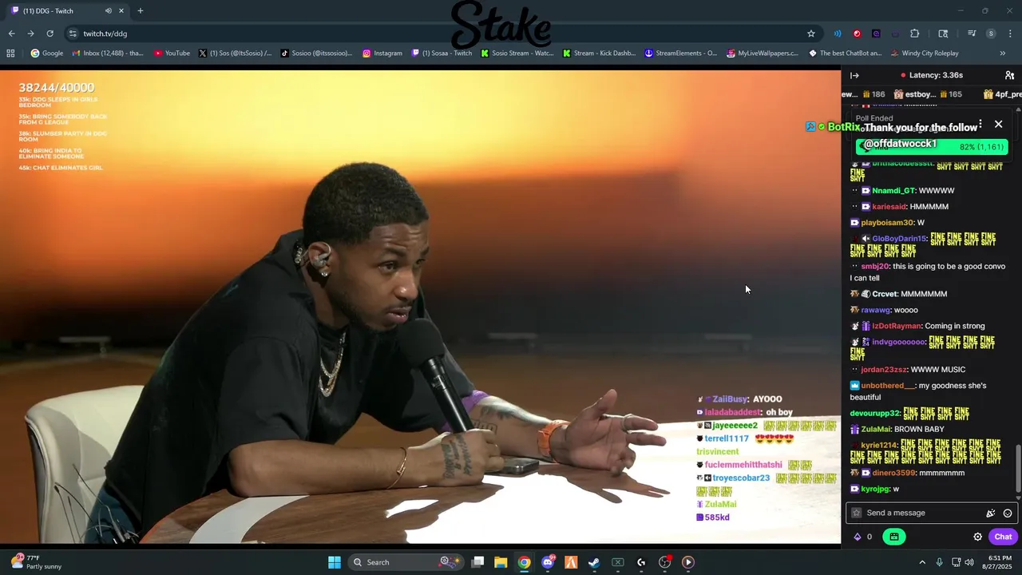This screenshot has width=1022, height=575.
Task: Open the volume icon in system tray
Action: pos(969,562)
